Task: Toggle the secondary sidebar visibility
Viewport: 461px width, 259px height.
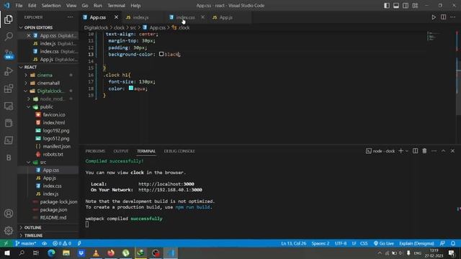Action: 406,6
